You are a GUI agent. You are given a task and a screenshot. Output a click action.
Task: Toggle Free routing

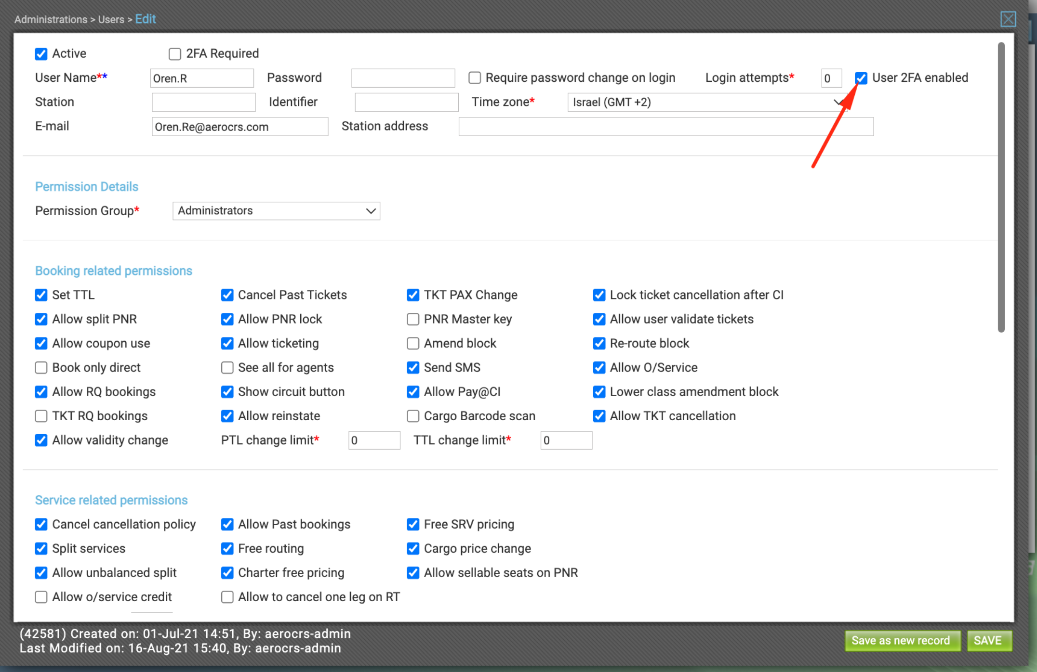coord(227,549)
